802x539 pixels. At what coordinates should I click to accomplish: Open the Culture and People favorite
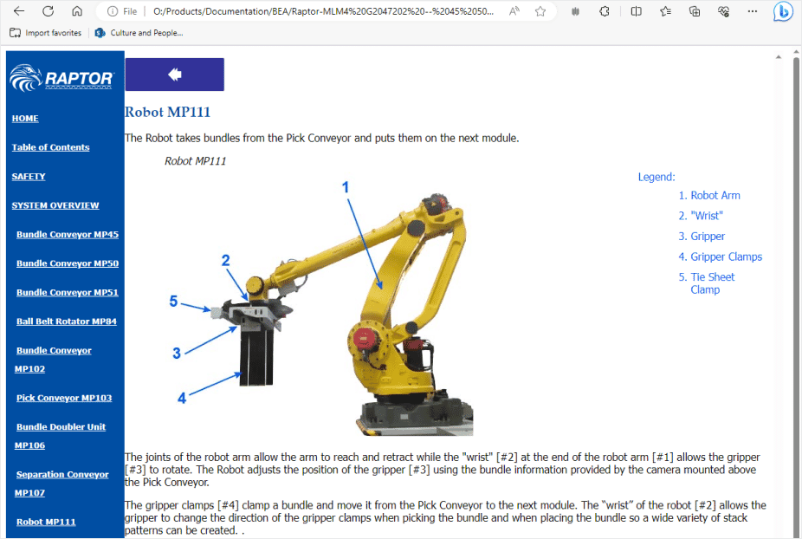(x=139, y=33)
